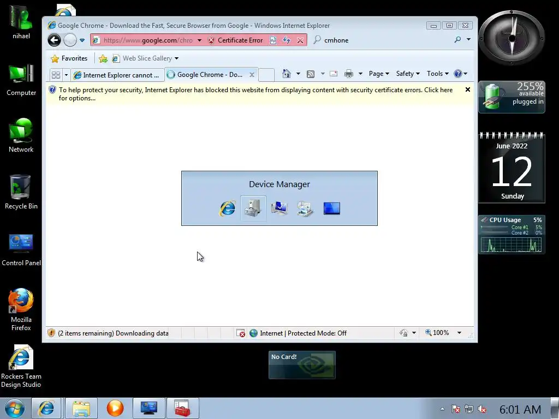
Task: Expand the address bar autocomplete dropdown
Action: pyautogui.click(x=199, y=40)
